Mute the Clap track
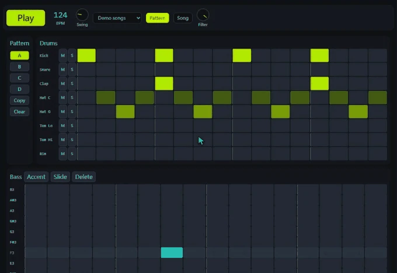 (63, 83)
